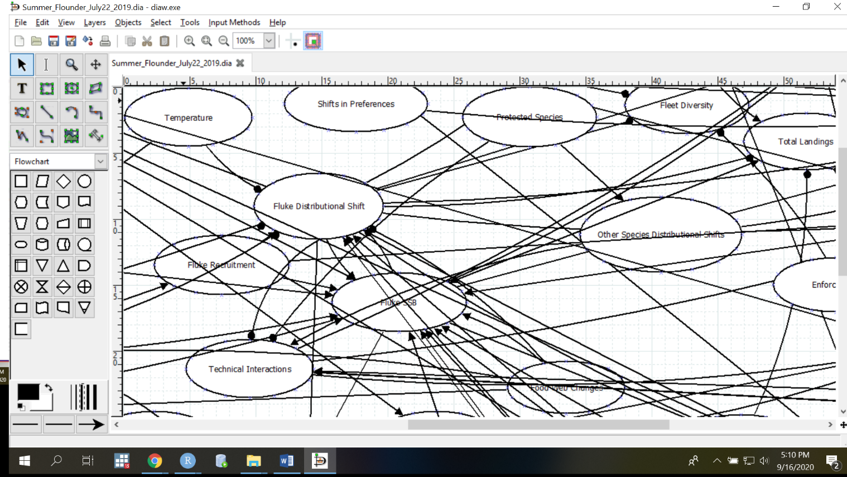Image resolution: width=847 pixels, height=477 pixels.
Task: Open the end arrow style selector
Action: (91, 425)
